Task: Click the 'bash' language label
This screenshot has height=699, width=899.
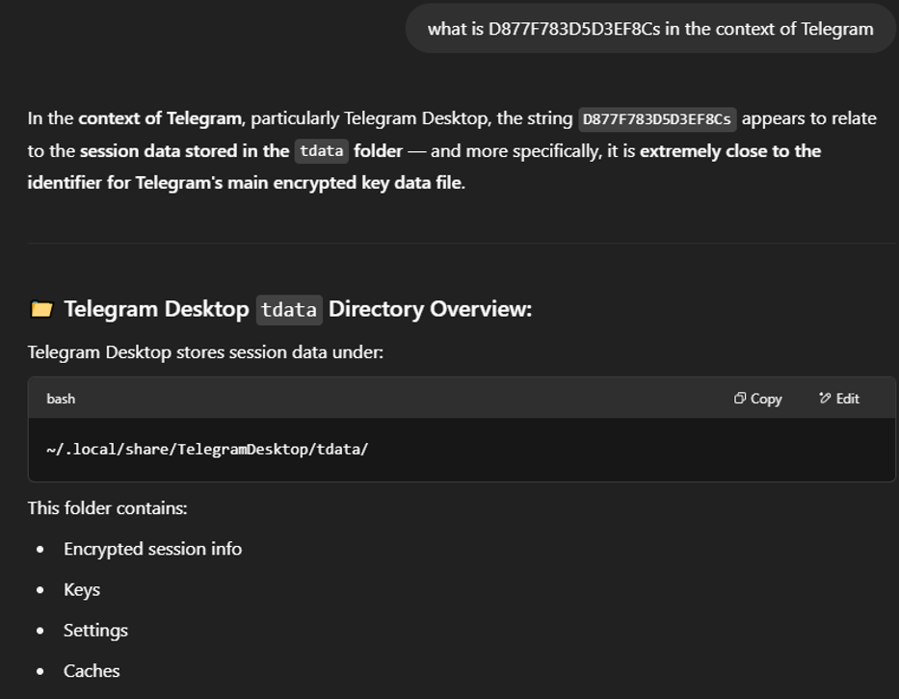Action: [61, 399]
